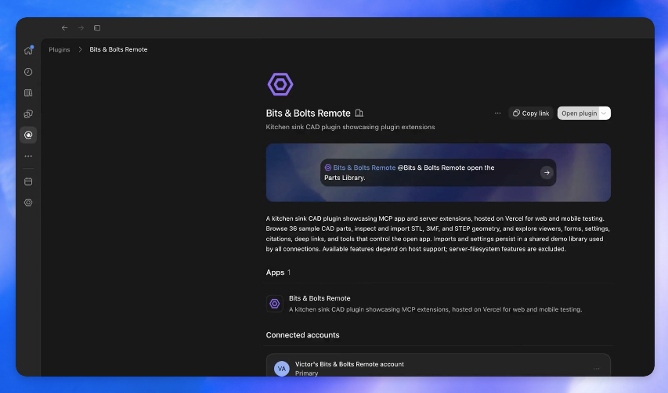Click the Open plugin button
The height and width of the screenshot is (393, 668).
coord(579,114)
